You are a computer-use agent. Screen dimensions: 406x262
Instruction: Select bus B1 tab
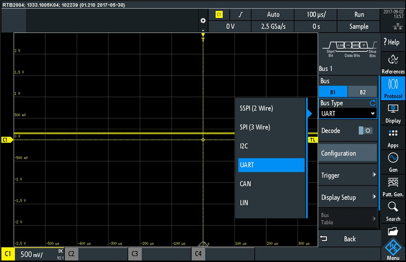(x=333, y=91)
